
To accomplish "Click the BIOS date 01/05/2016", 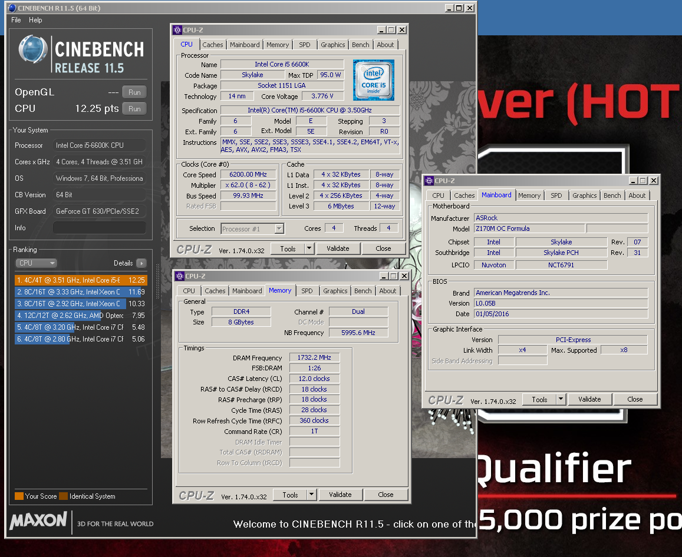I will [561, 314].
